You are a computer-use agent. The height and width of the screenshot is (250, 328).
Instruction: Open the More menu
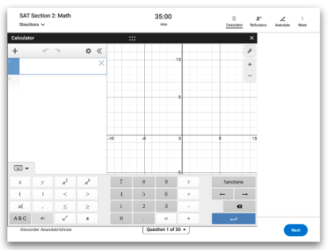click(302, 21)
